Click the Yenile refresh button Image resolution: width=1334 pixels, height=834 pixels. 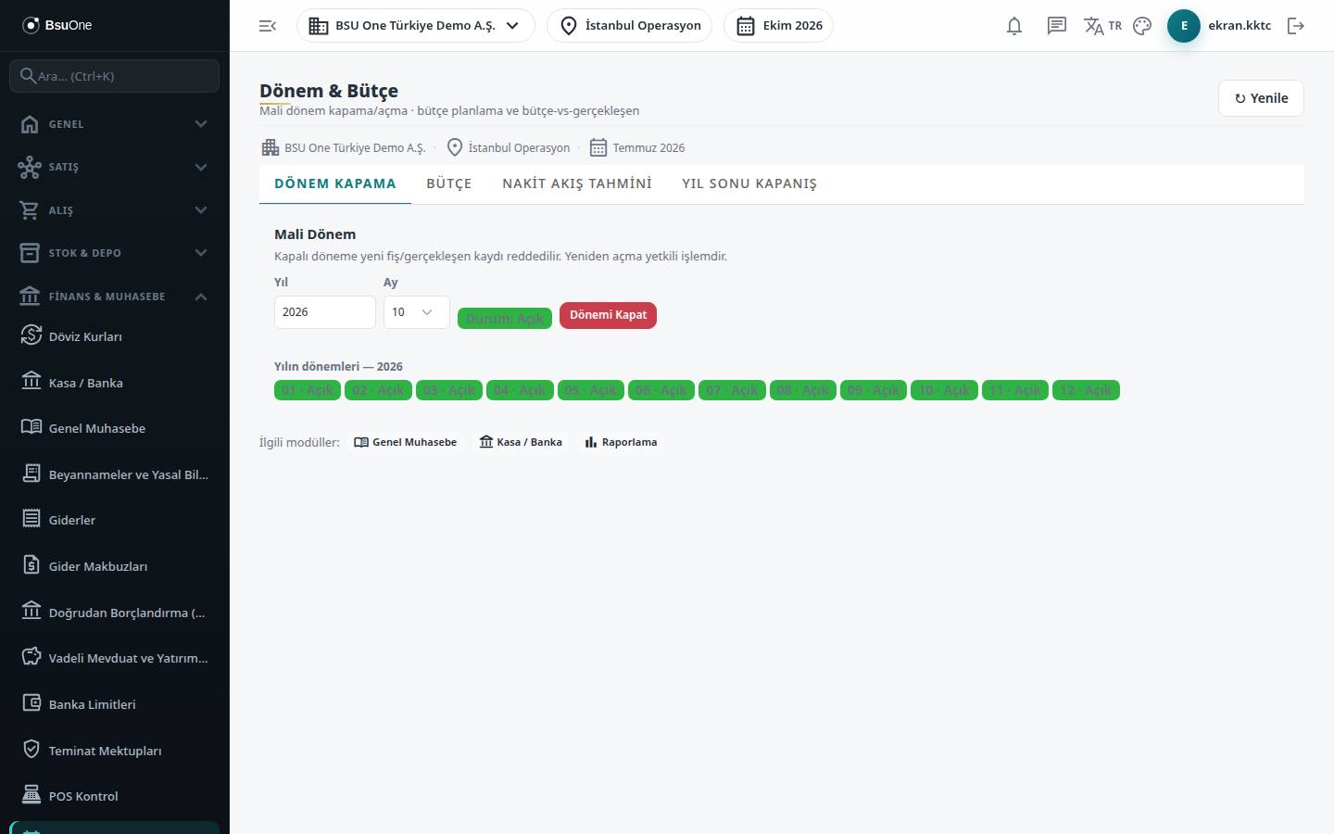[1261, 98]
